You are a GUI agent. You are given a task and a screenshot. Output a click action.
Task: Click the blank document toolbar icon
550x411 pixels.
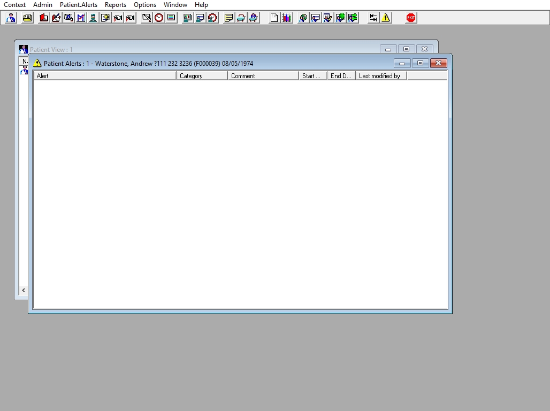[274, 18]
